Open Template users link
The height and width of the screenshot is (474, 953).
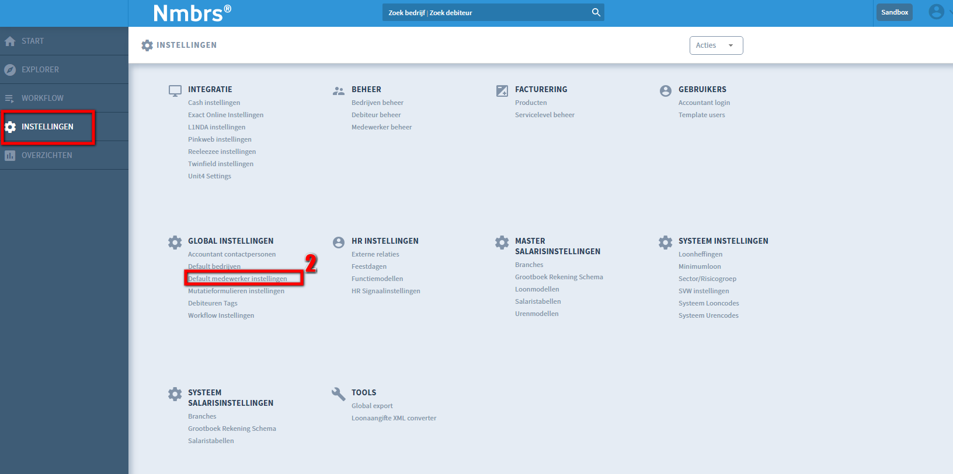point(702,115)
